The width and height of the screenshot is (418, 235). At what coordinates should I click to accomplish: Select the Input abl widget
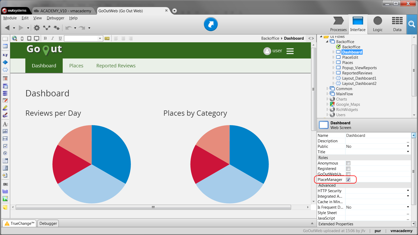click(x=5, y=131)
